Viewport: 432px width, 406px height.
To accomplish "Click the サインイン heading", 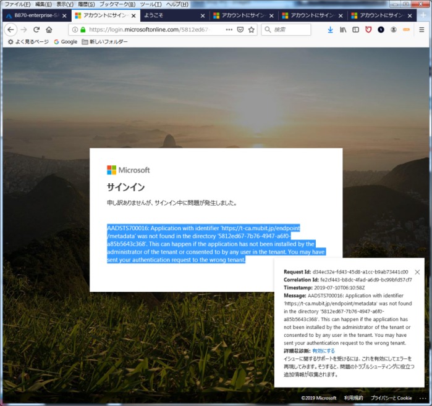I will (125, 188).
